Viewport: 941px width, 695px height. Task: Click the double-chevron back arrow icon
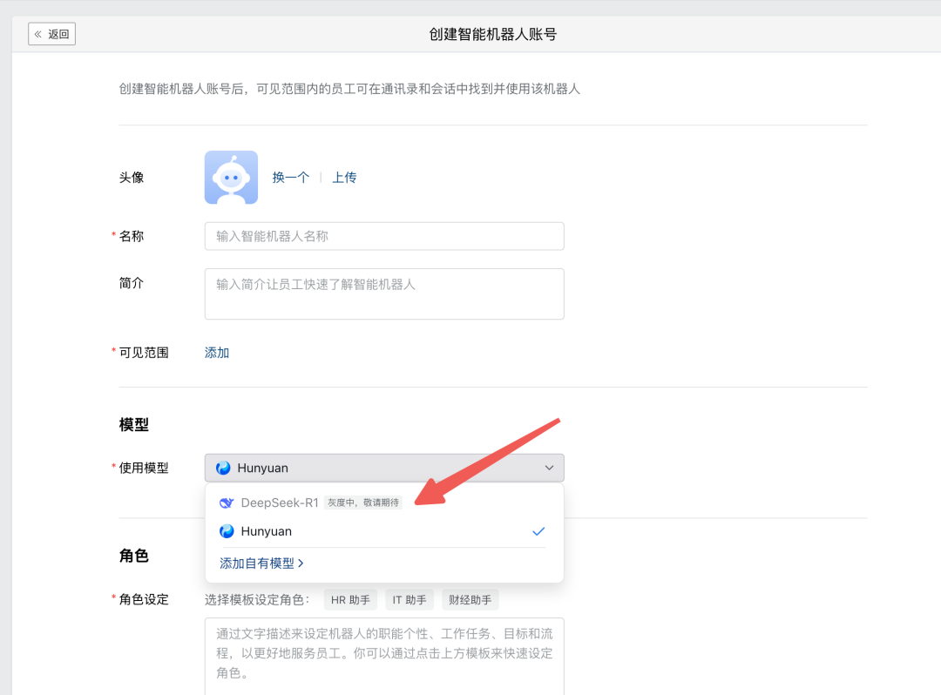click(x=38, y=34)
